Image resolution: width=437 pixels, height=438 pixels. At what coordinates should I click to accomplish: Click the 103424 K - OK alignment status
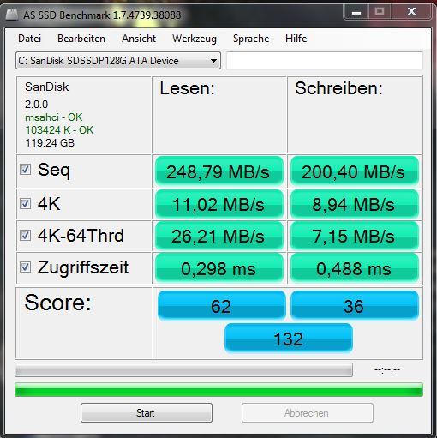tap(59, 130)
